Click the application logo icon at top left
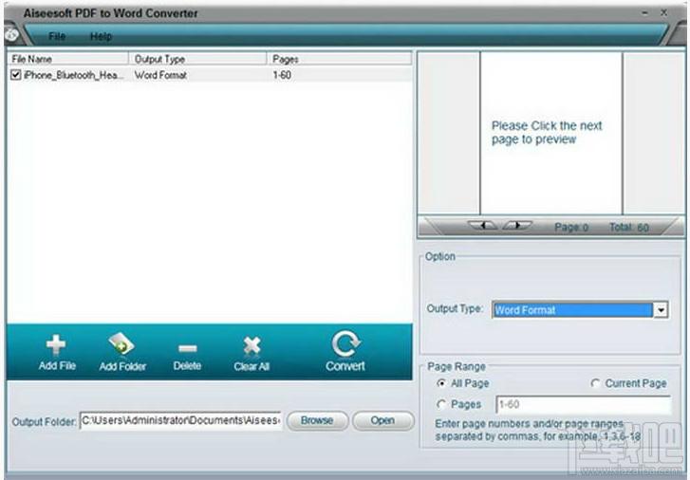The image size is (690, 480). tap(11, 34)
